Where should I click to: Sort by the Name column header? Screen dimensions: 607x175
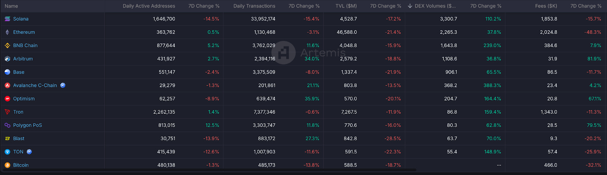(x=11, y=6)
